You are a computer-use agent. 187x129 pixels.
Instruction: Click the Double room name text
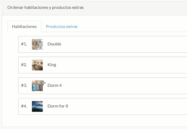click(x=54, y=44)
